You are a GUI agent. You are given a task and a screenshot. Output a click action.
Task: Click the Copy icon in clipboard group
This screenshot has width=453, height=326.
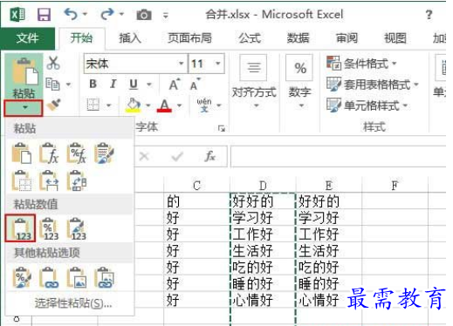click(52, 85)
